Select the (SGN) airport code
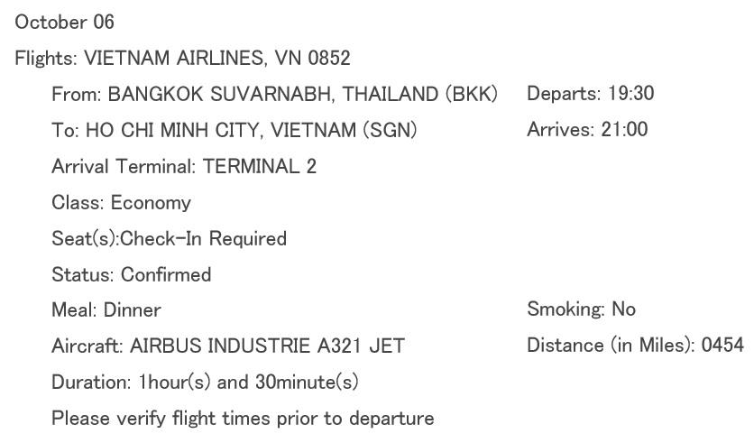 click(390, 130)
